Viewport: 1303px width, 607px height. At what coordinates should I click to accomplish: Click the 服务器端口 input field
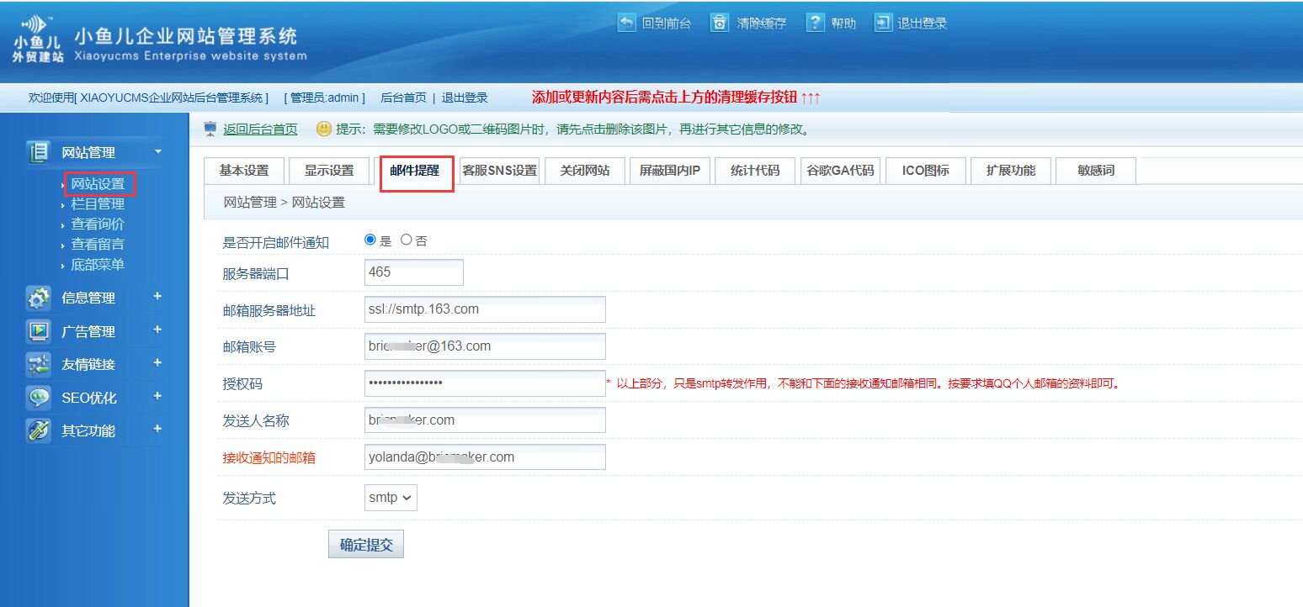[414, 272]
